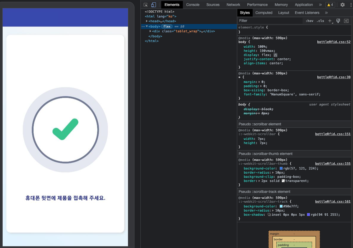This screenshot has width=353, height=248.
Task: Open flexbox editor icon beside display: flex
Action: click(275, 55)
